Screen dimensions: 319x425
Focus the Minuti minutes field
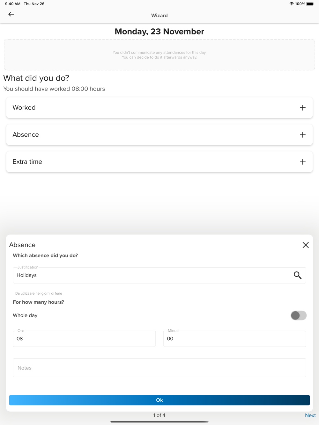[234, 339]
